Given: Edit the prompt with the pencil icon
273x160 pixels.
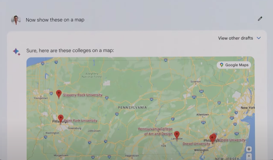Looking at the screenshot, I should click(260, 19).
